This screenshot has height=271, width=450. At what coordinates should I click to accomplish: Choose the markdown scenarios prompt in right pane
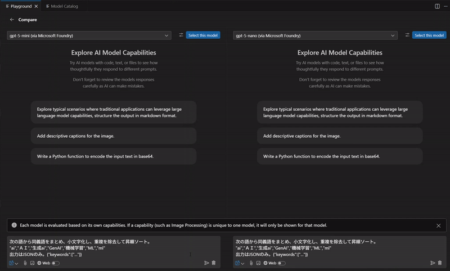click(340, 112)
